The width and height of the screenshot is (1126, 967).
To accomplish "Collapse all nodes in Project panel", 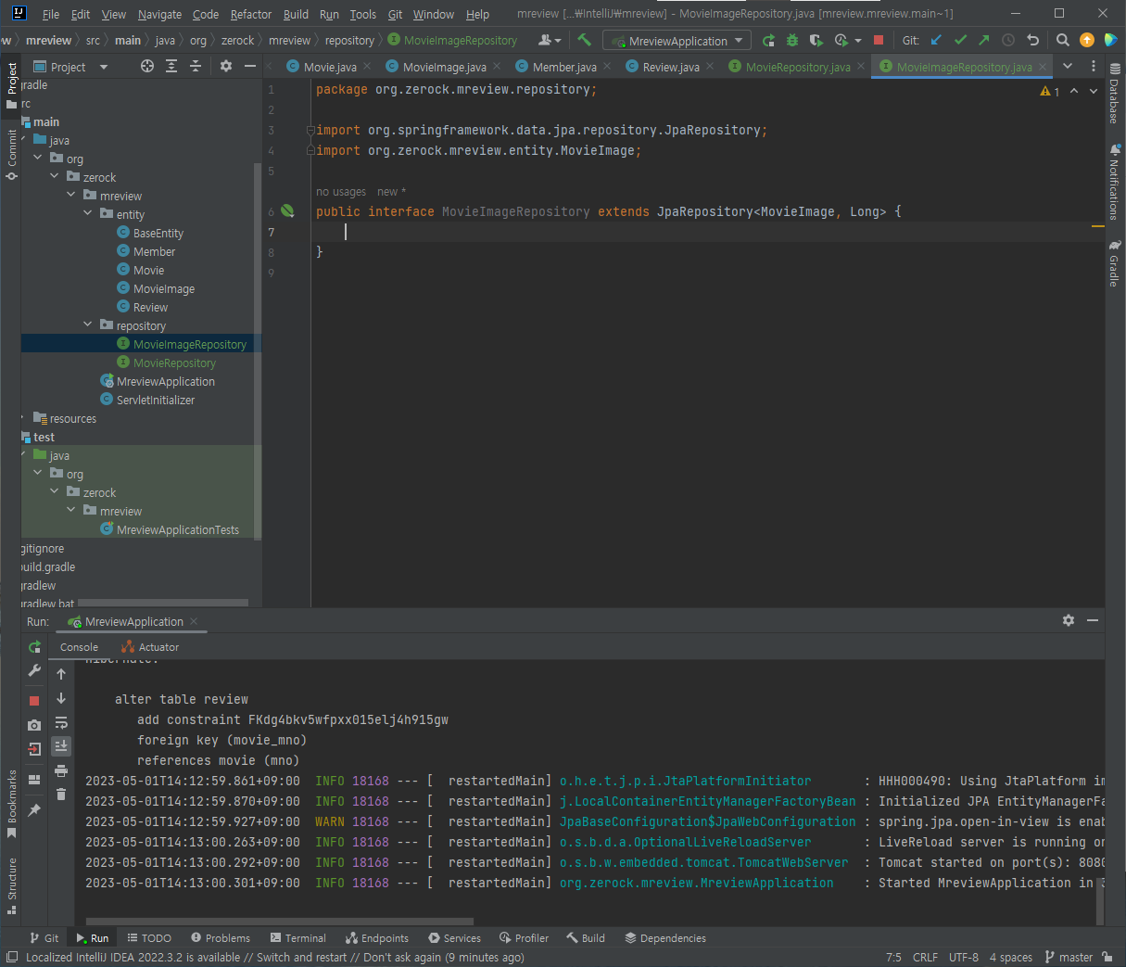I will [x=196, y=66].
